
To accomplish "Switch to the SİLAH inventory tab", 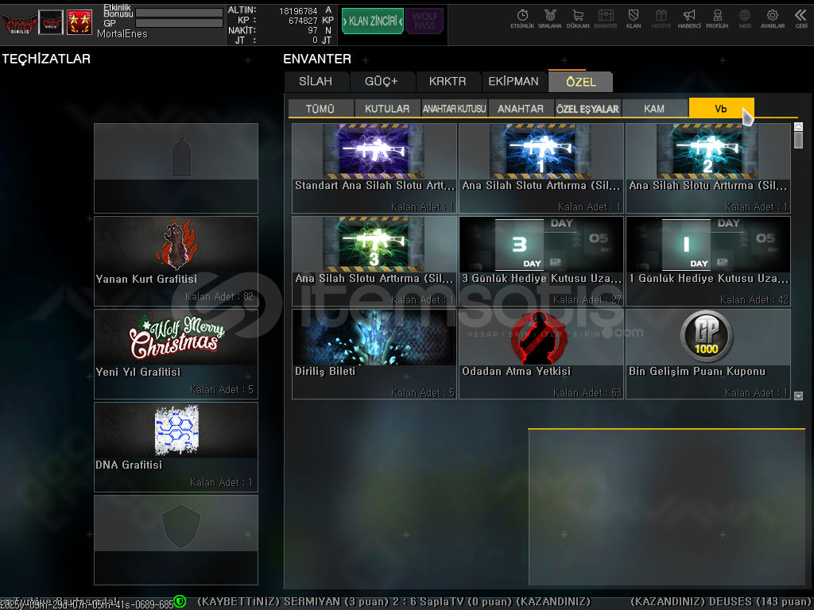I will tap(316, 82).
